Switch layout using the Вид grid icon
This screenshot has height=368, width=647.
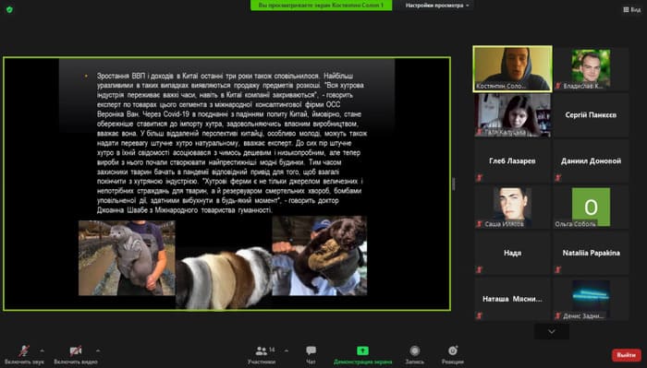tap(631, 9)
